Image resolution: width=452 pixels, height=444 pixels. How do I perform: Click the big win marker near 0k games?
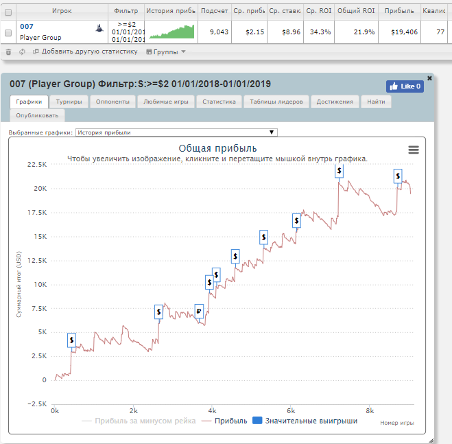[71, 340]
